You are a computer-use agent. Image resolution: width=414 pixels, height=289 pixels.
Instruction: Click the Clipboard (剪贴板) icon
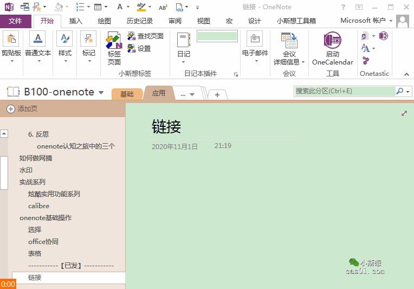11,38
